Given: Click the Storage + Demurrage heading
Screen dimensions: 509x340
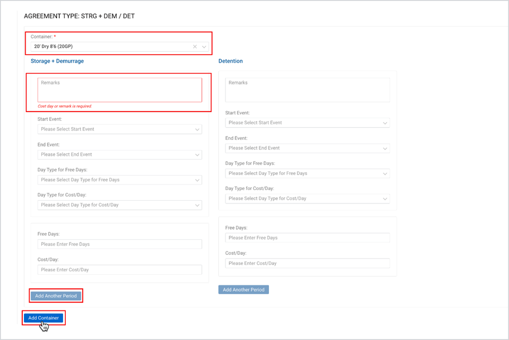Looking at the screenshot, I should click(57, 61).
